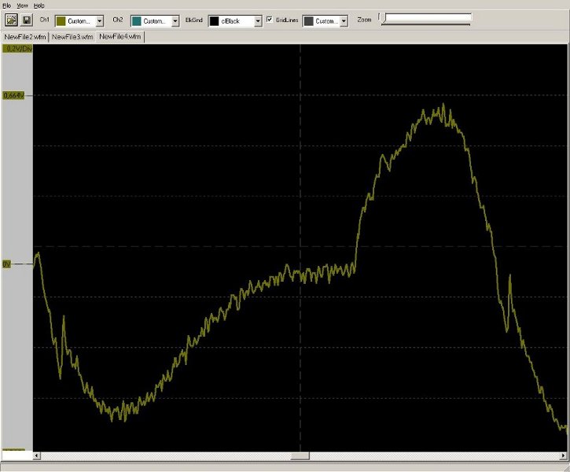Click the teal Ch2 color swatch

tap(138, 21)
